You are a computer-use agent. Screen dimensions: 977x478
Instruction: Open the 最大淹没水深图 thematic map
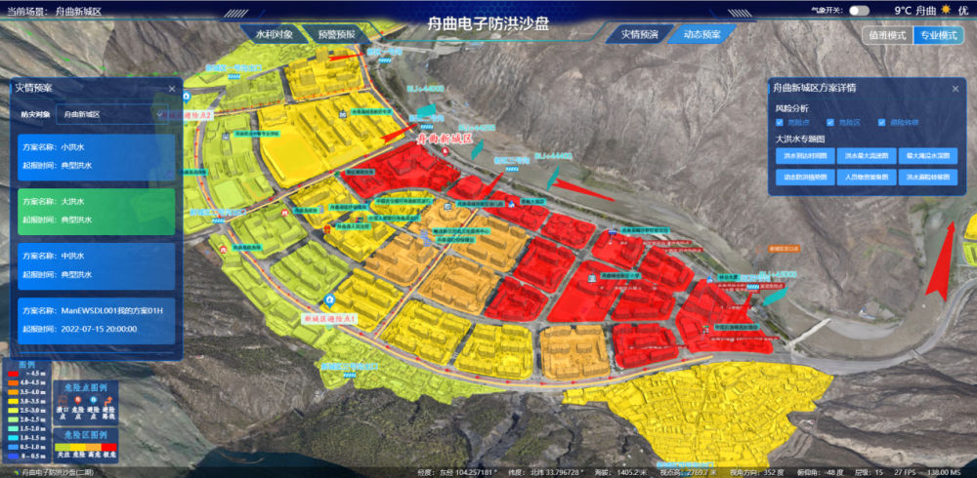[x=928, y=155]
